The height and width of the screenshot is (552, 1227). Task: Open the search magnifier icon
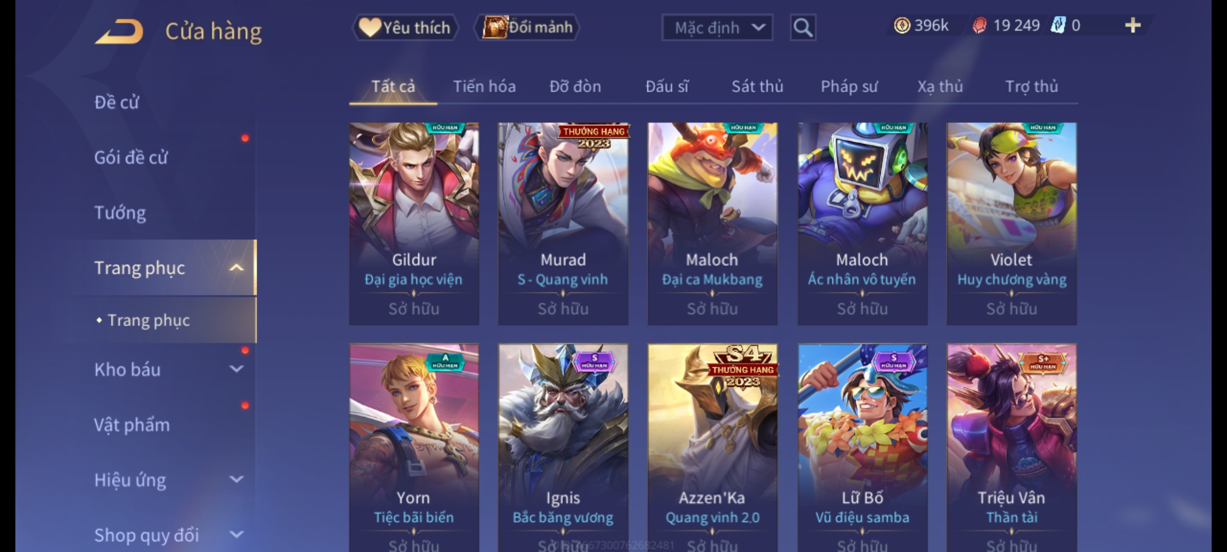pyautogui.click(x=803, y=28)
